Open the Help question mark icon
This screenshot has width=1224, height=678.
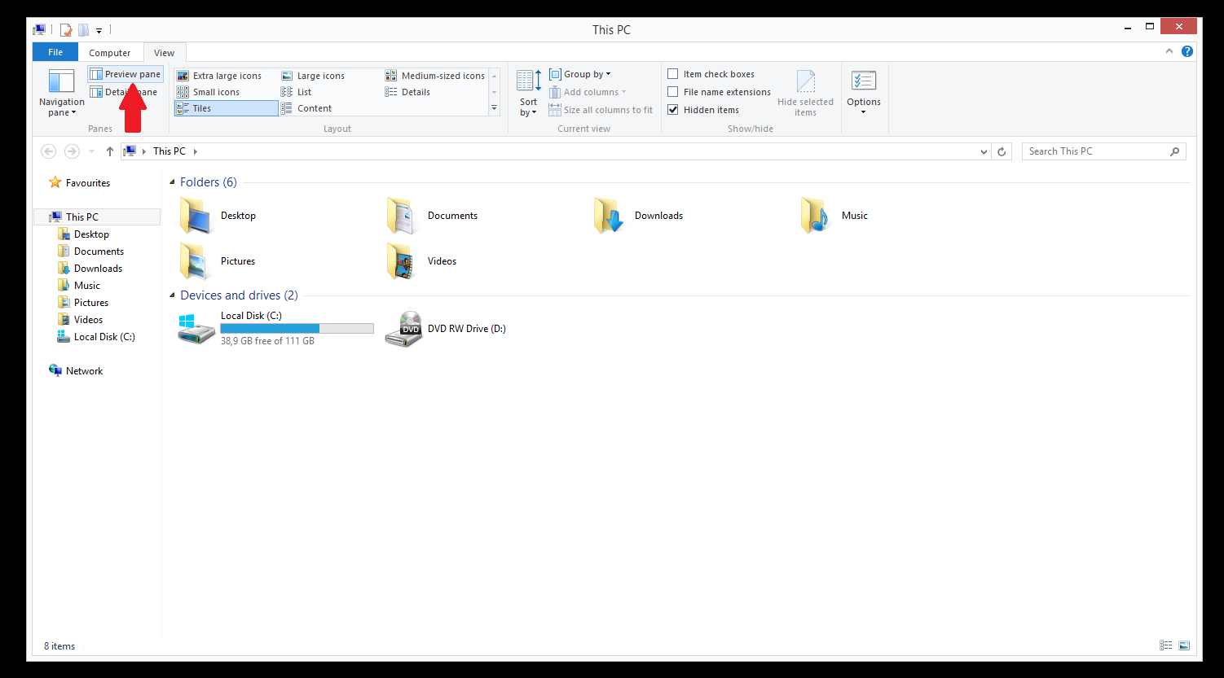1187,51
